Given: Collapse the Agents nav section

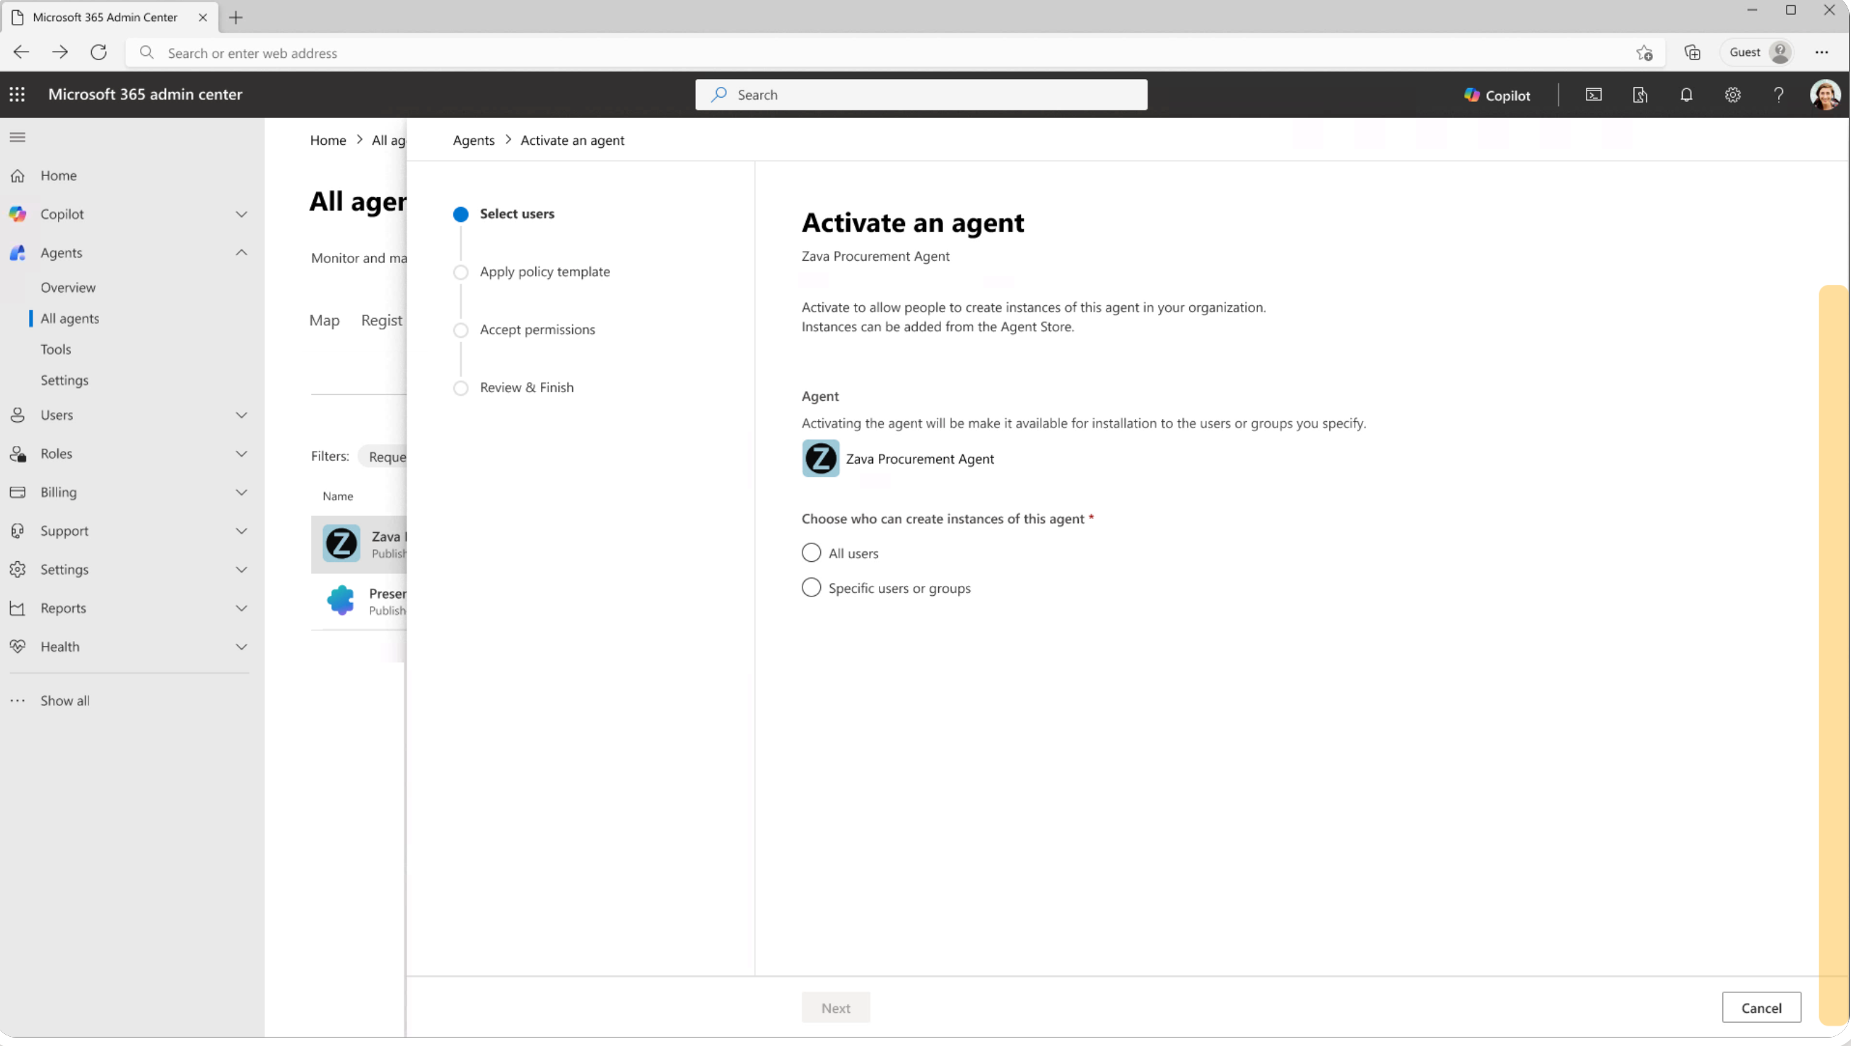Looking at the screenshot, I should 241,253.
